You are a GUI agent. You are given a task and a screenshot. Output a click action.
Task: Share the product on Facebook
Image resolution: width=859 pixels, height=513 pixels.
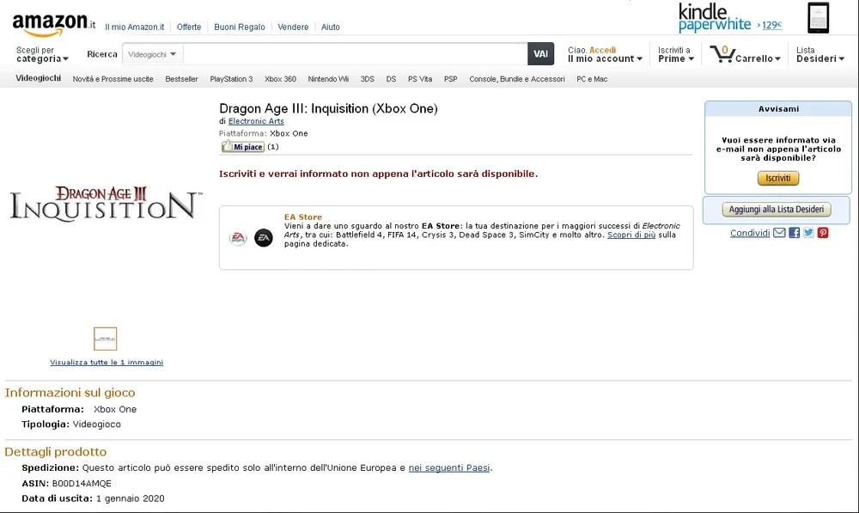pos(794,233)
